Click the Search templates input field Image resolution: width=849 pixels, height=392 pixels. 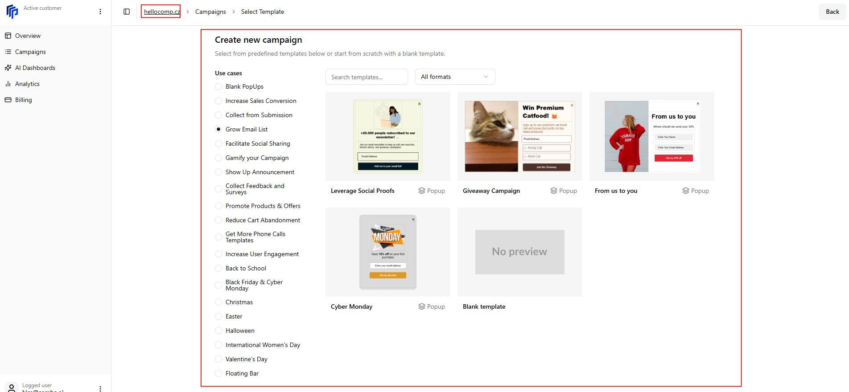click(367, 77)
